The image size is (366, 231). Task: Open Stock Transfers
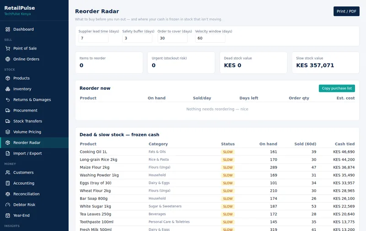point(34,121)
